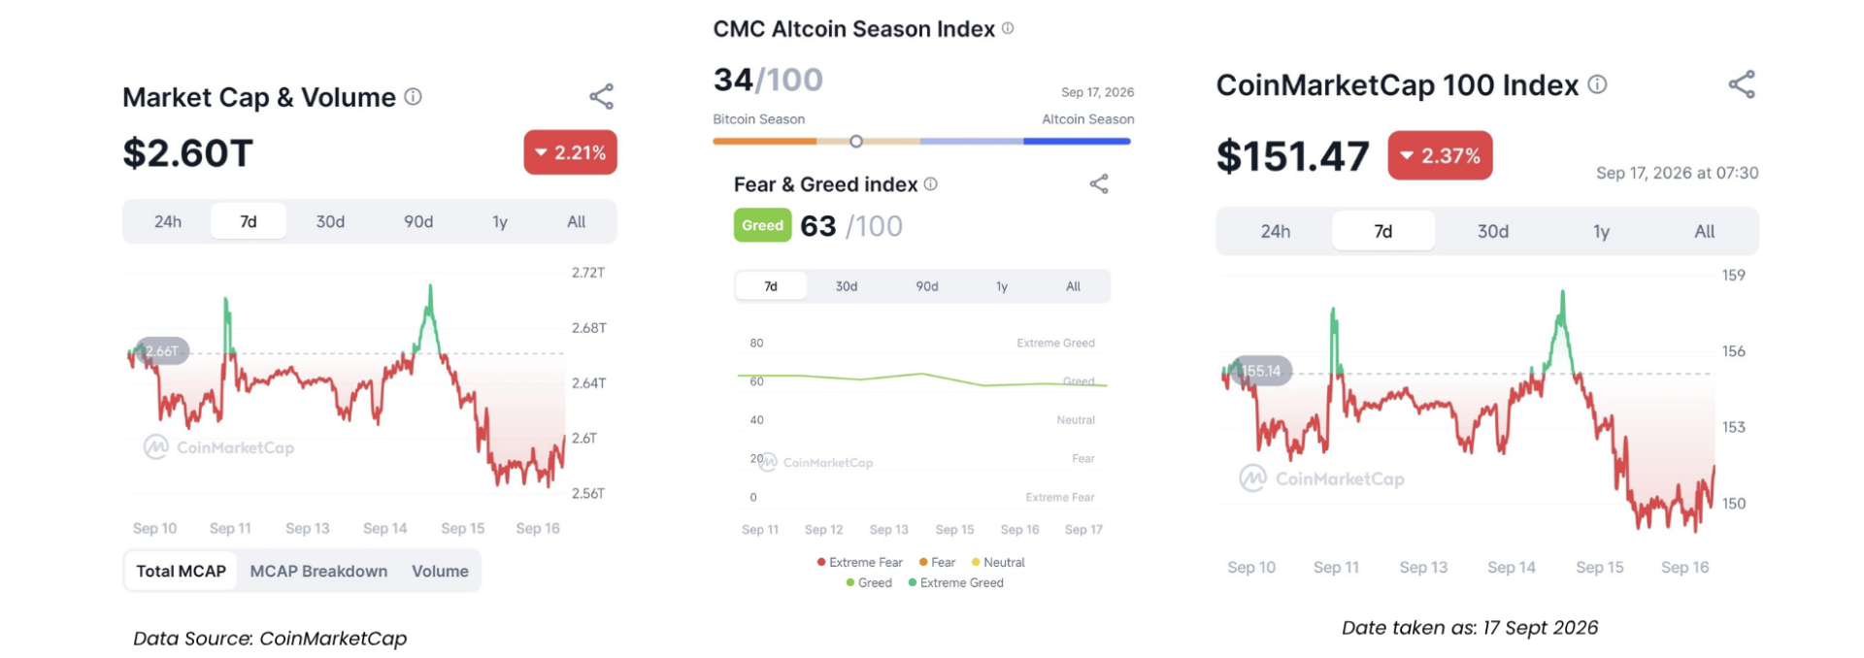
Task: Click the Altcoin Season slider handle
Action: coord(856,142)
